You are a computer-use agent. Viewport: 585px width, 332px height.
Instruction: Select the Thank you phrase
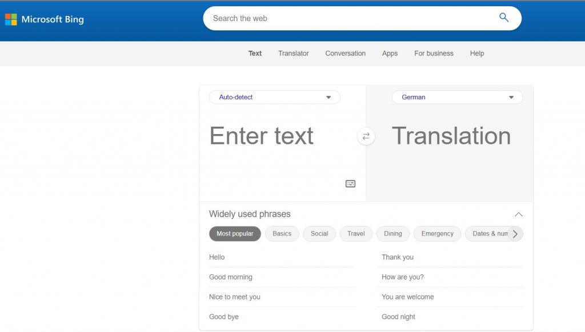click(x=397, y=257)
